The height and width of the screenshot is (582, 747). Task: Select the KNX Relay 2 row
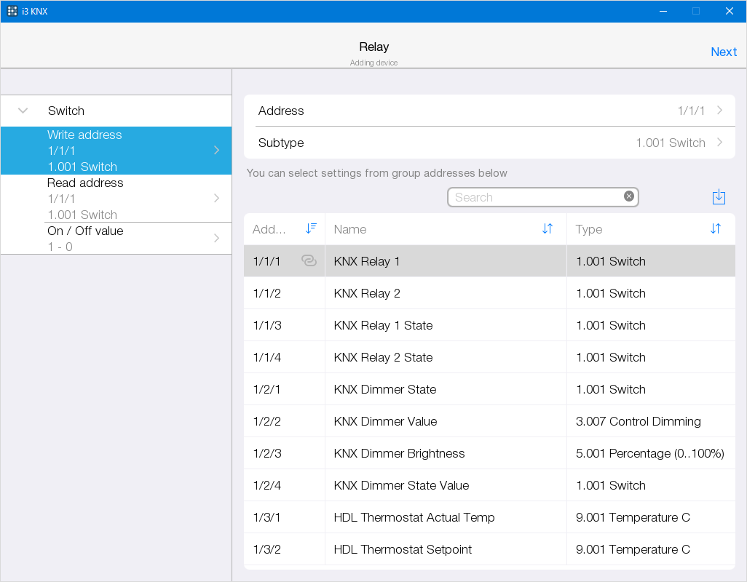(x=446, y=293)
